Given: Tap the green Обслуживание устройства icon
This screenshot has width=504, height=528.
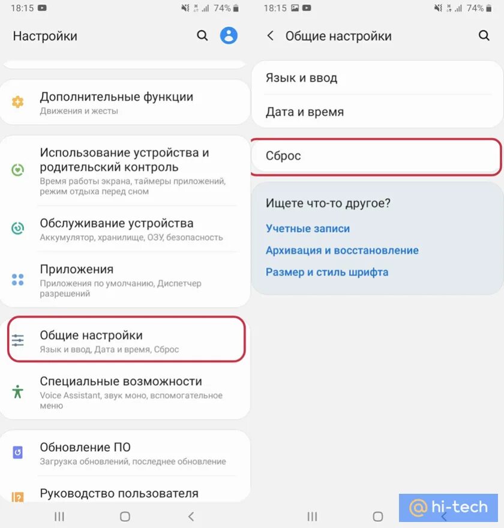Looking at the screenshot, I should click(x=18, y=229).
